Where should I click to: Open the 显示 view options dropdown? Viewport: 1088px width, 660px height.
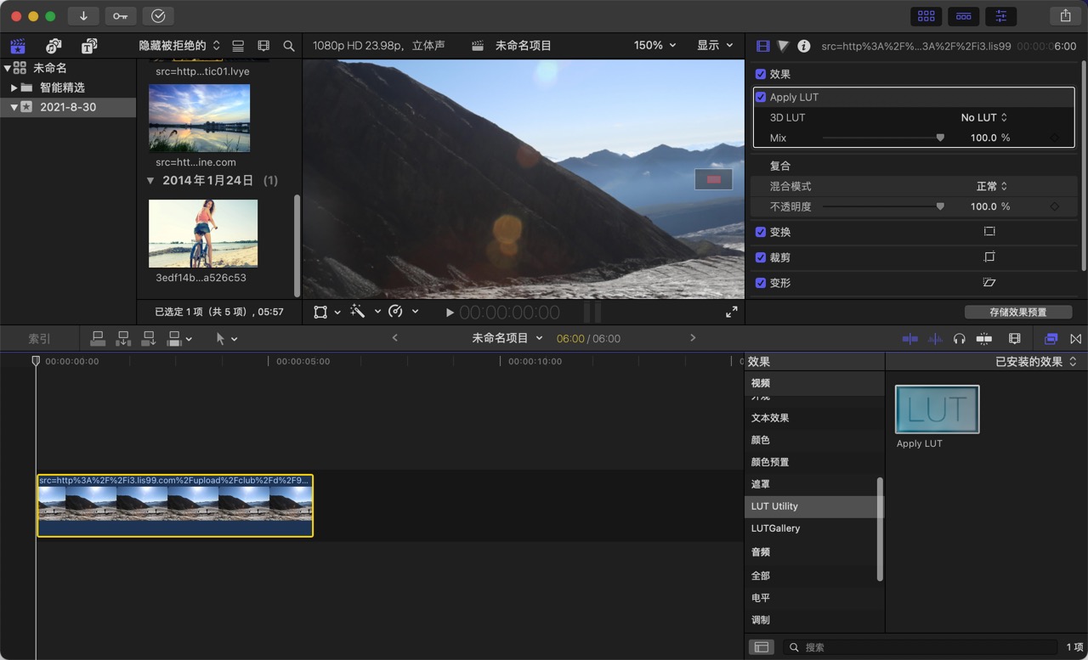715,46
